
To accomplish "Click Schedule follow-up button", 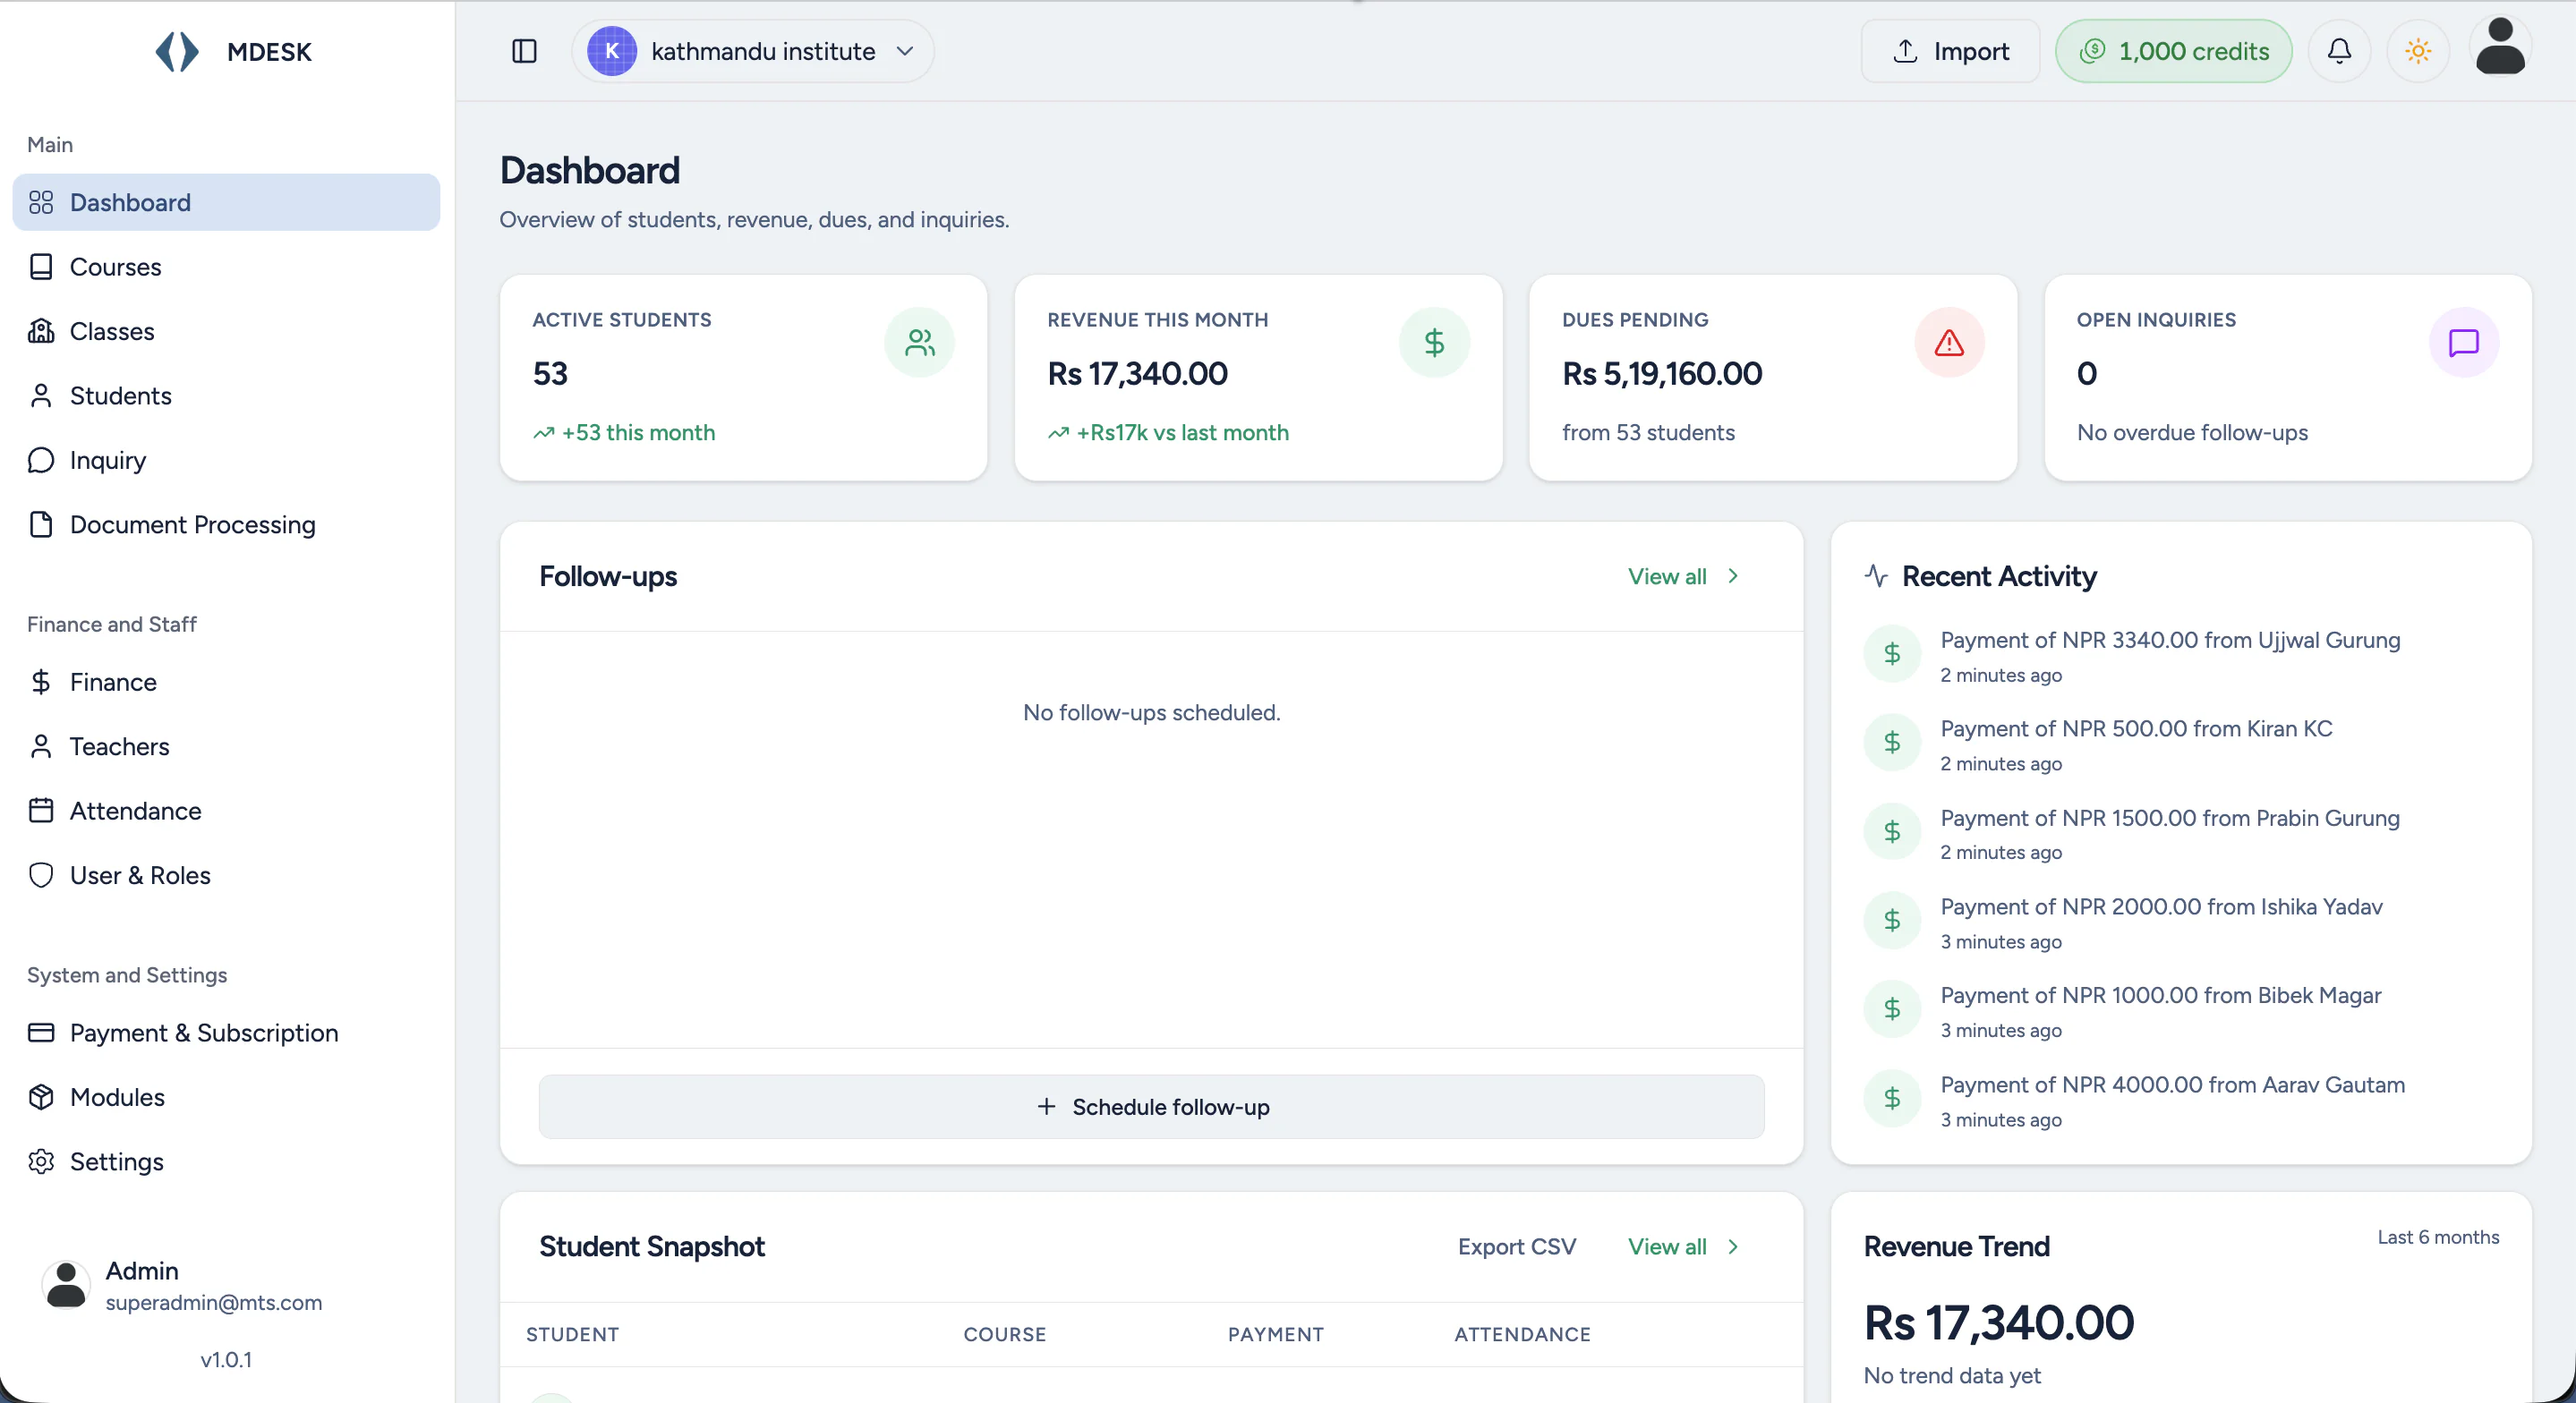I will click(1151, 1107).
